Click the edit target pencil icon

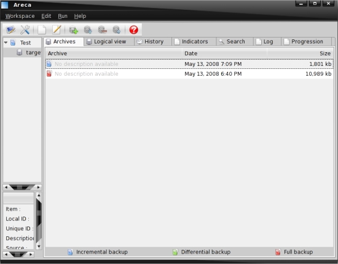57,30
